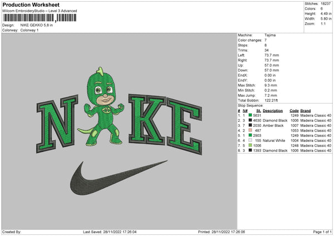
Task: Click the embroidered letter N in the preview
Action: [57, 124]
